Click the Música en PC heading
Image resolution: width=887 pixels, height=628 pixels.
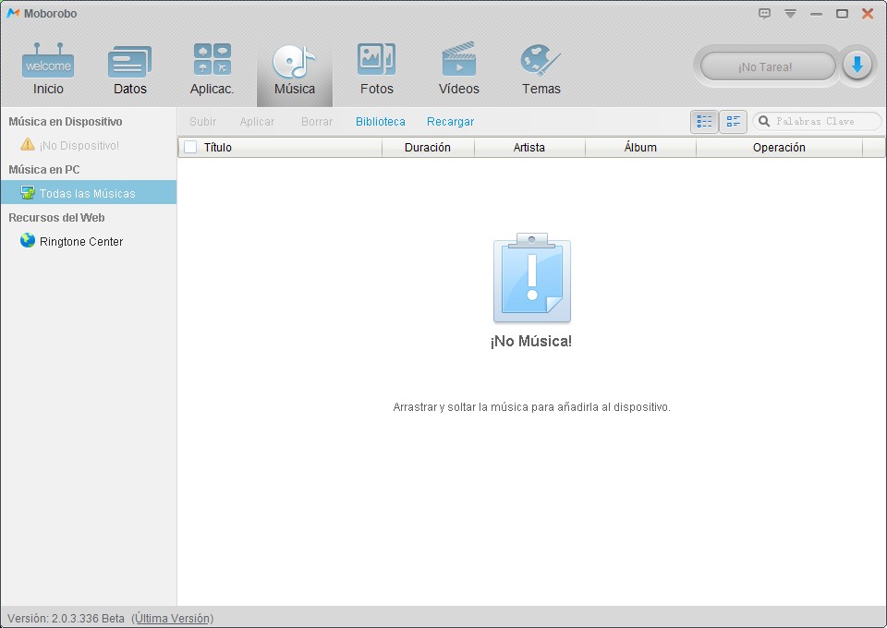point(44,170)
